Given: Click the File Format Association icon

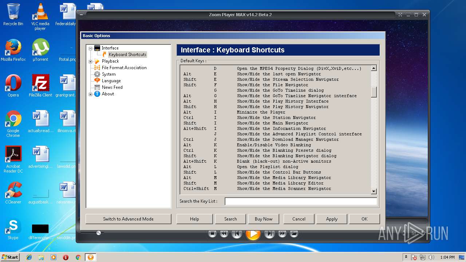Looking at the screenshot, I should (x=97, y=68).
